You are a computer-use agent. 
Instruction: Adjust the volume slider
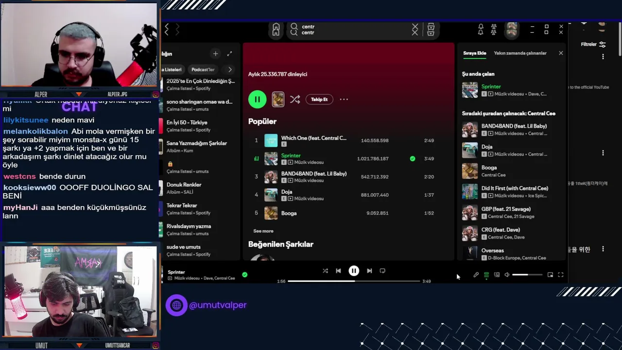[527, 275]
